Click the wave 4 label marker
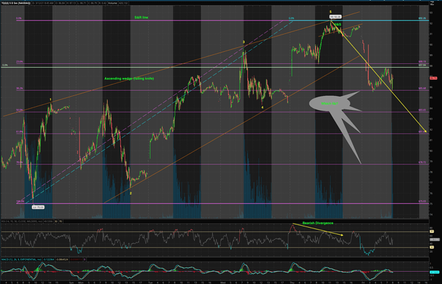This screenshot has width=442, height=284. [262, 107]
